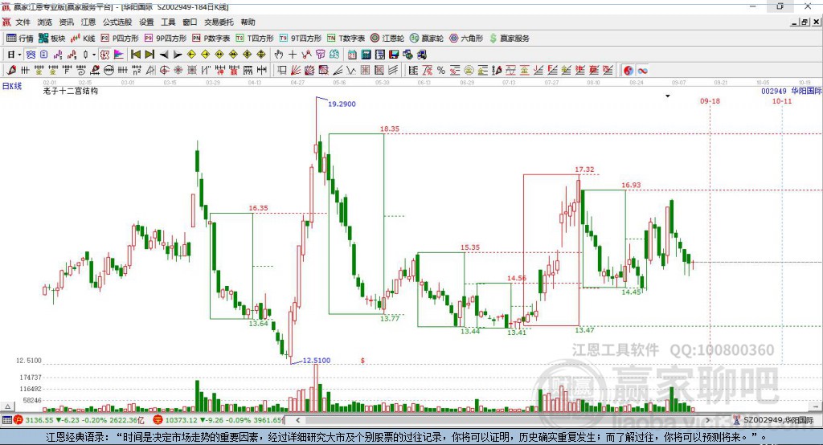
Task: Click the 日K线 label at chart corner
Action: 12,86
